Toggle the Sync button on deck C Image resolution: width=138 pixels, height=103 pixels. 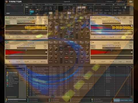click(33, 46)
